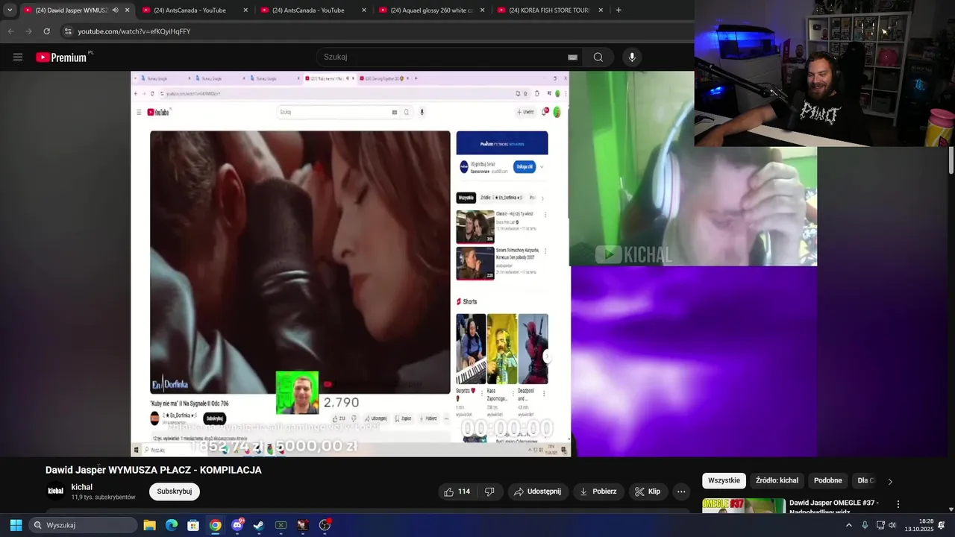Mute the audio-playing Dawid Jasper tab
This screenshot has height=537, width=955.
(115, 10)
